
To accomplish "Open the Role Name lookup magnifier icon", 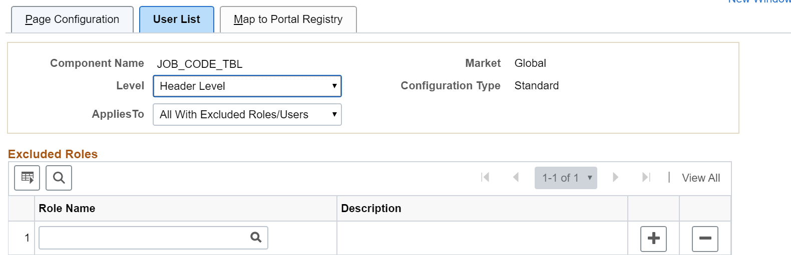I will pyautogui.click(x=256, y=238).
